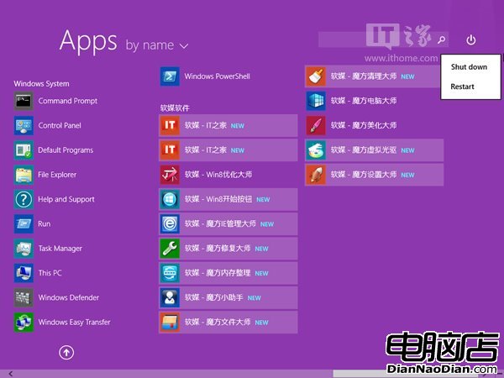
Task: Click the 软媒 - 魔方内存整理 label
Action: [218, 273]
